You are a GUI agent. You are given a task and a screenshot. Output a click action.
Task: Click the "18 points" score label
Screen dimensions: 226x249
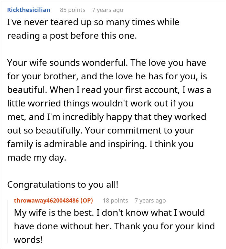[x=115, y=200]
